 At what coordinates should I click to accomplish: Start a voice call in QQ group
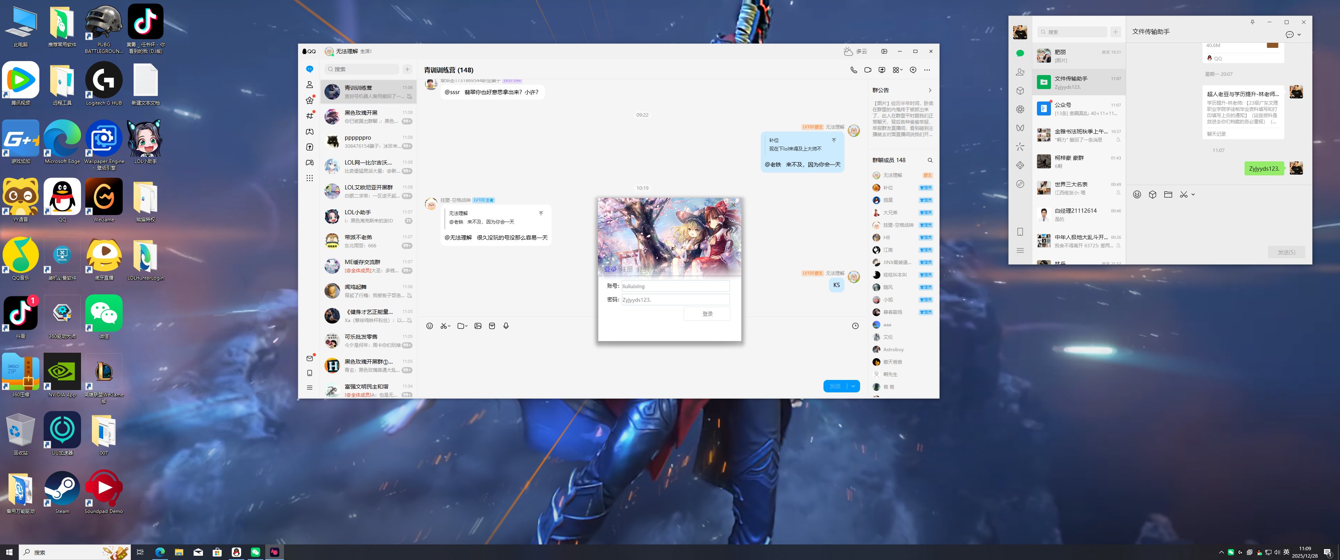853,70
